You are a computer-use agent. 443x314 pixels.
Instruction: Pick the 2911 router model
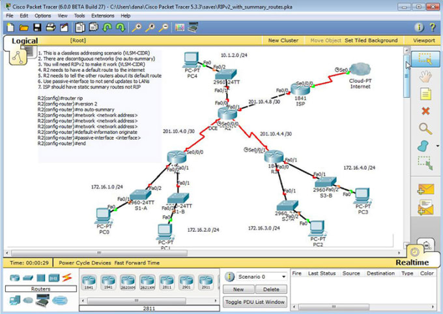tap(206, 282)
